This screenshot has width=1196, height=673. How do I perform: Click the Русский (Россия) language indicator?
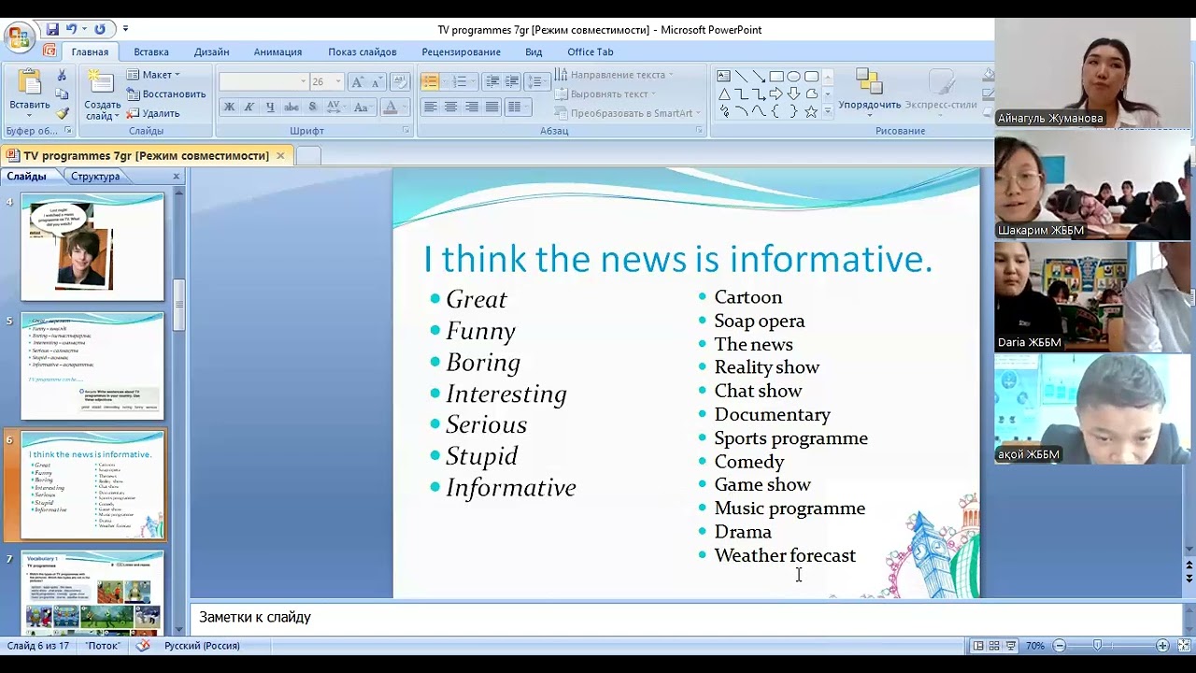pyautogui.click(x=202, y=645)
